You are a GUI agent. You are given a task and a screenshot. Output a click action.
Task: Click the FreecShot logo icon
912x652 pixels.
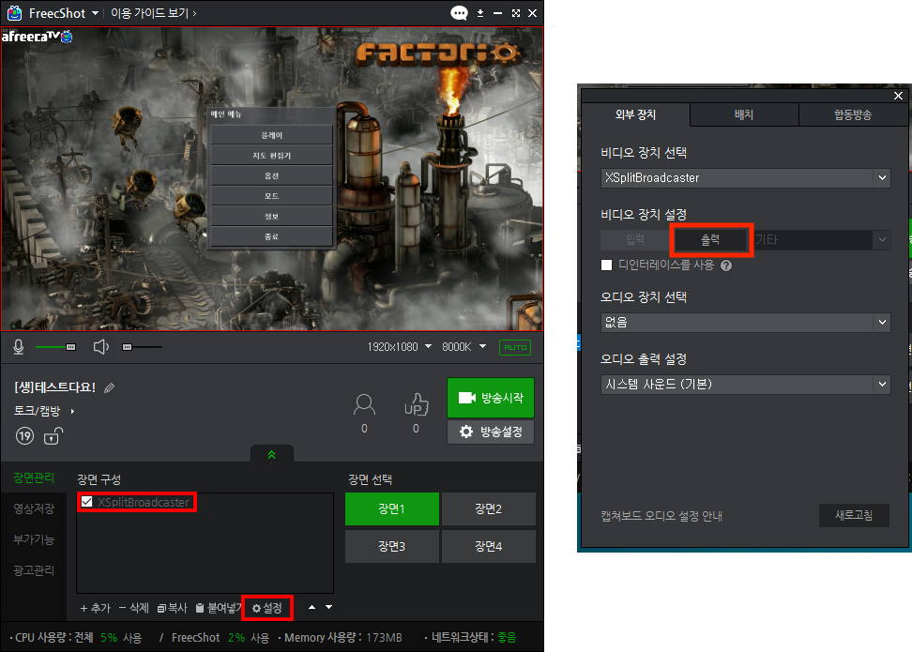[x=14, y=13]
